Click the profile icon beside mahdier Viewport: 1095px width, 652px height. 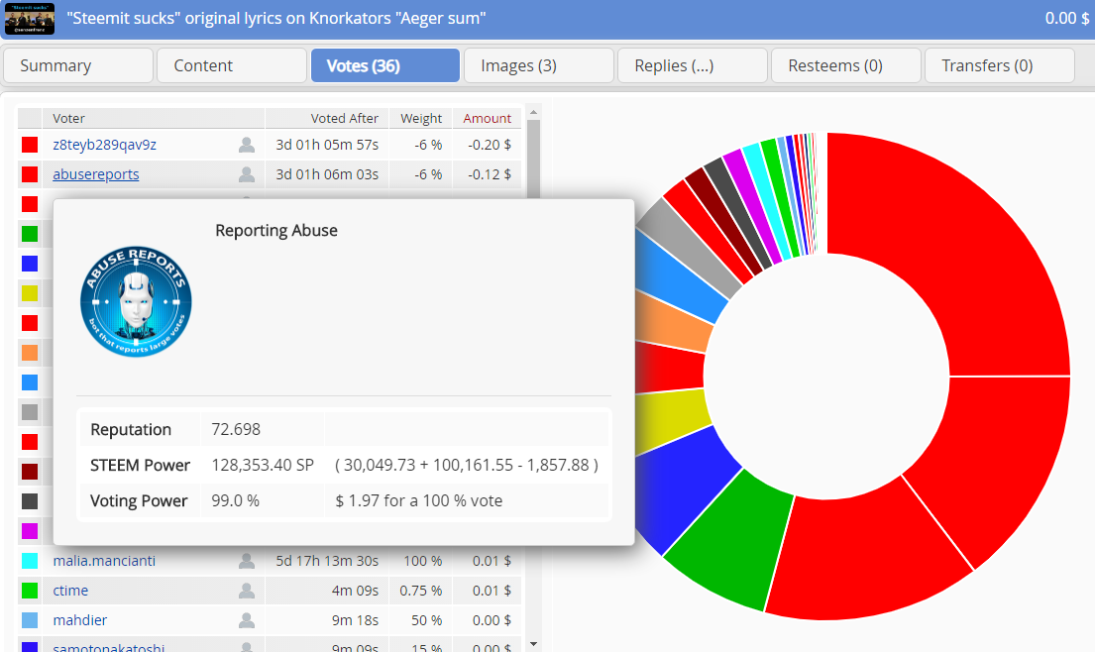pos(247,620)
